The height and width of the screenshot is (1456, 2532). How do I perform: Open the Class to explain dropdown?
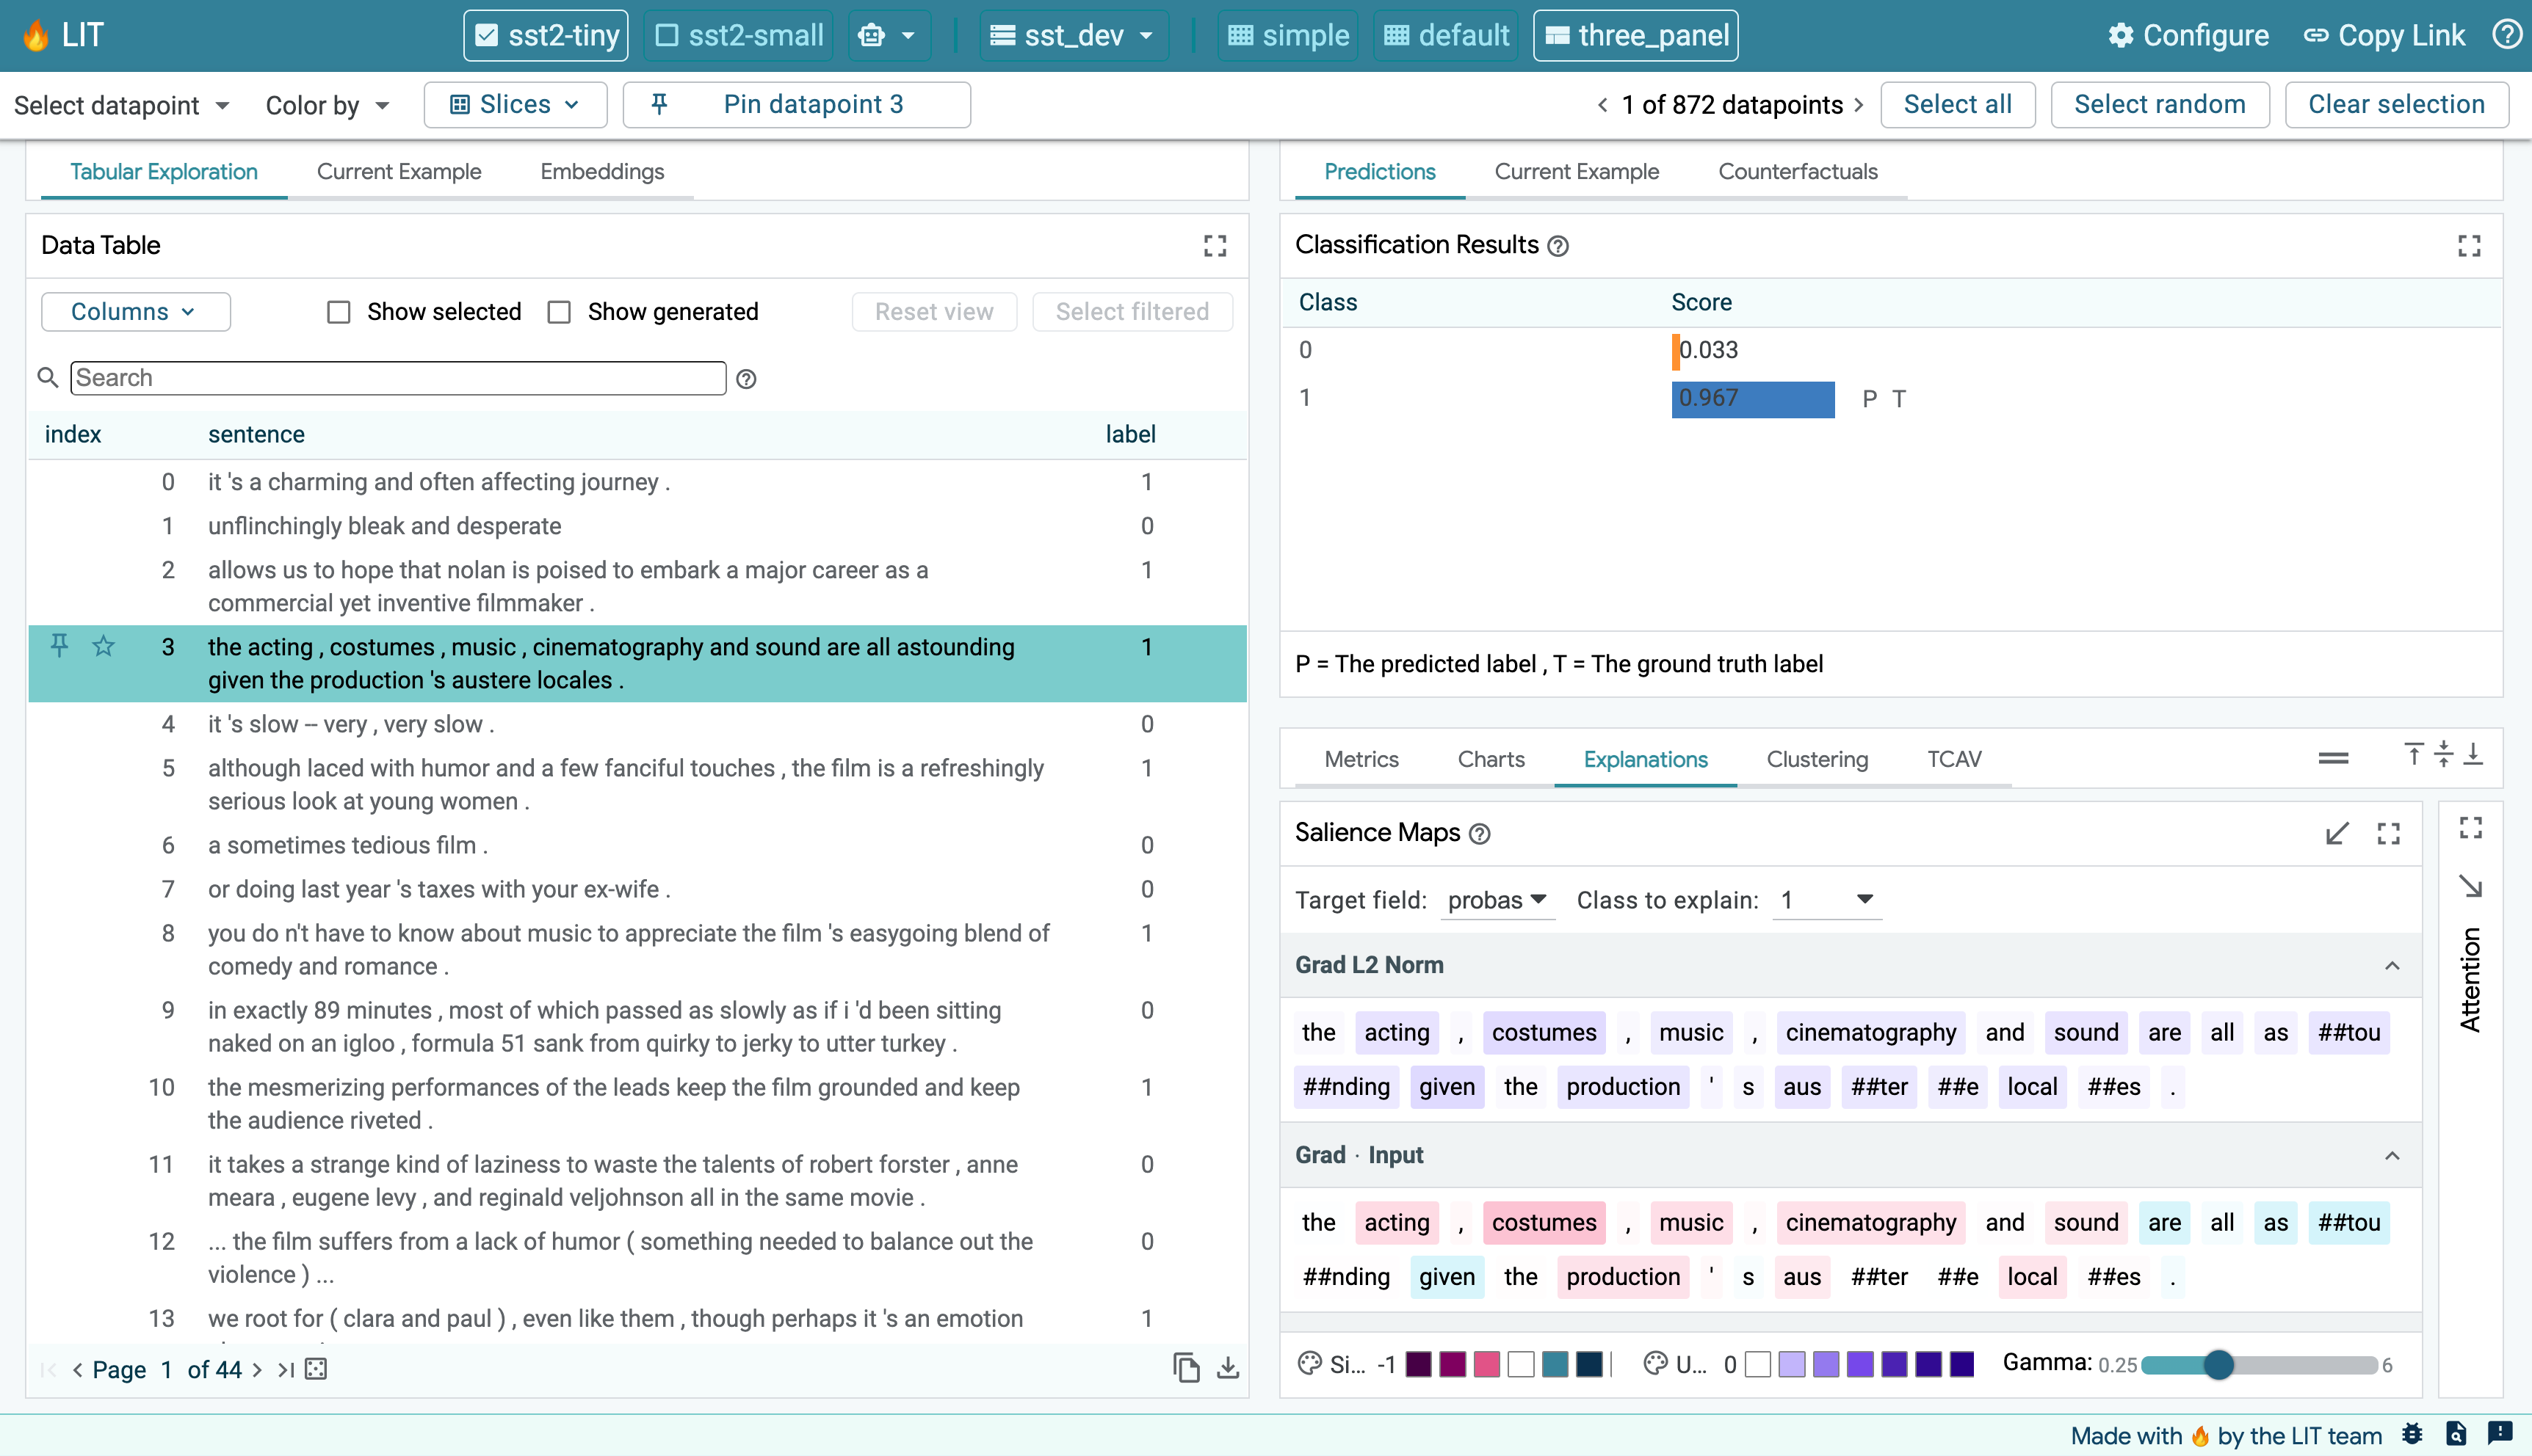pos(1827,900)
